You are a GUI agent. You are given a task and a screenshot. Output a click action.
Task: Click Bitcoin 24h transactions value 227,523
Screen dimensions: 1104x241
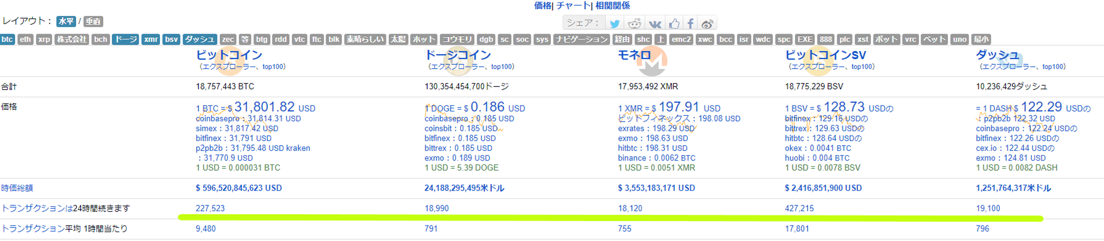[210, 209]
